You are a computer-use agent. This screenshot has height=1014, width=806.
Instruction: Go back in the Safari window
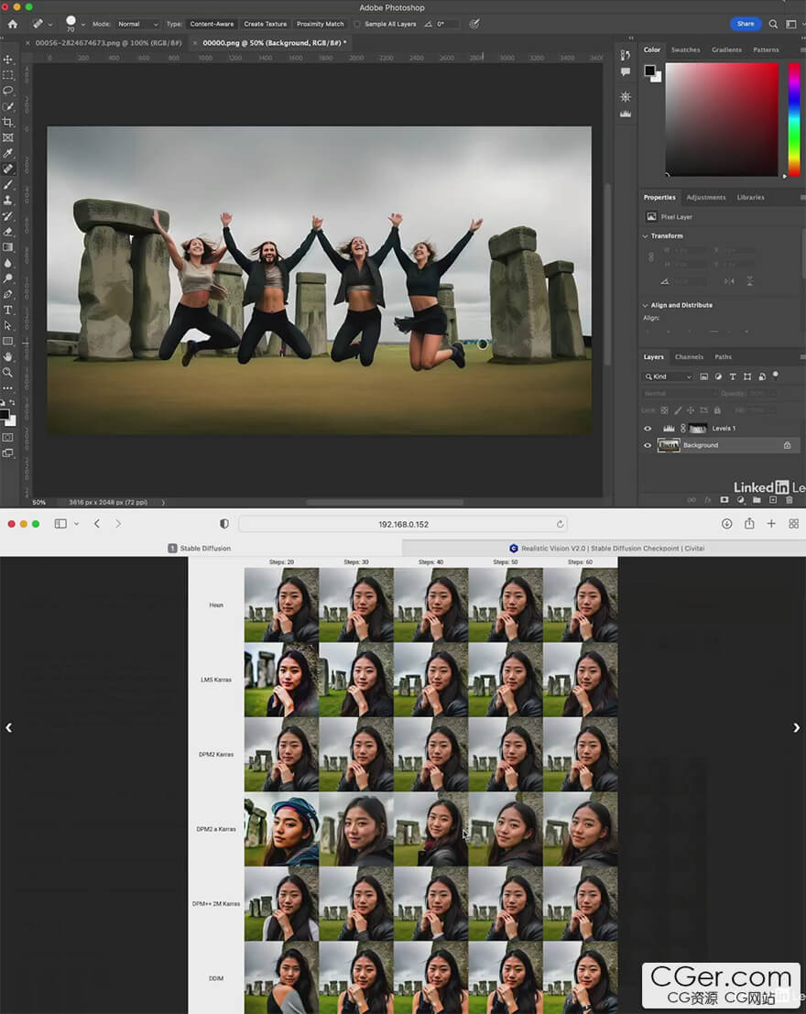[97, 524]
